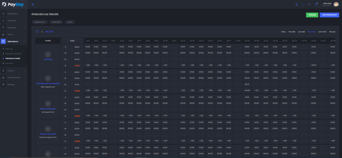The width and height of the screenshot is (342, 158).
Task: Expand the Administration submenu chevron
Action: click(x=25, y=78)
